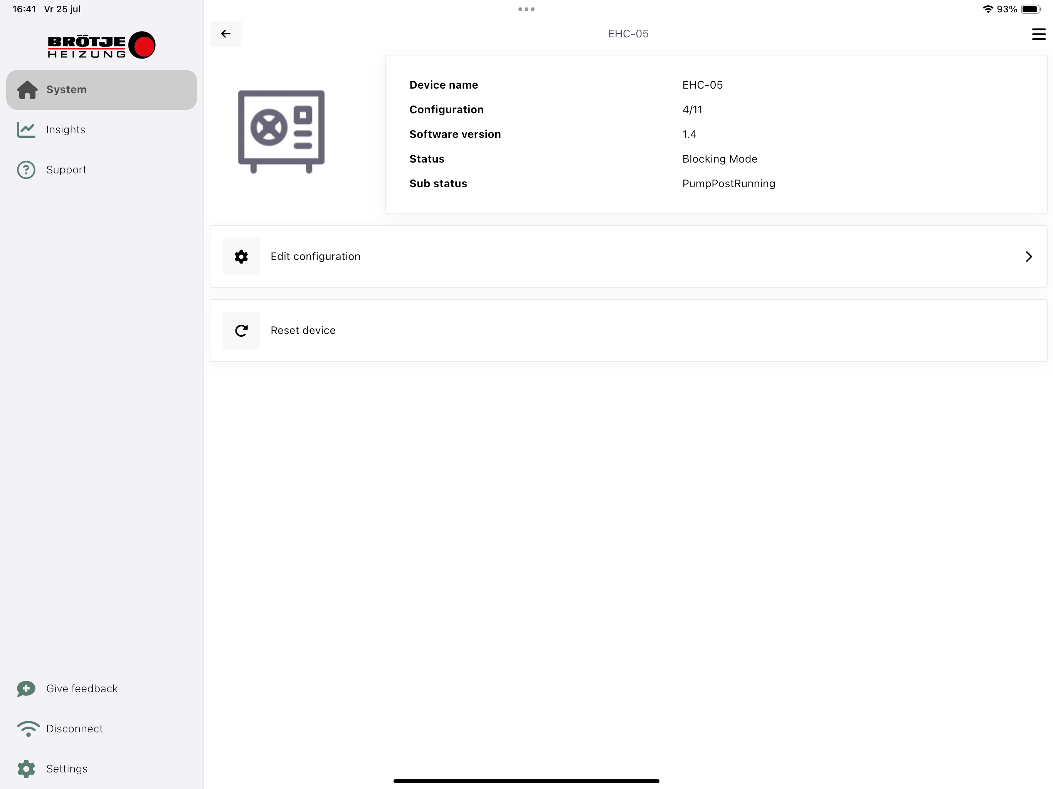The width and height of the screenshot is (1053, 789).
Task: Tap the home indicator bar at bottom
Action: tap(526, 781)
